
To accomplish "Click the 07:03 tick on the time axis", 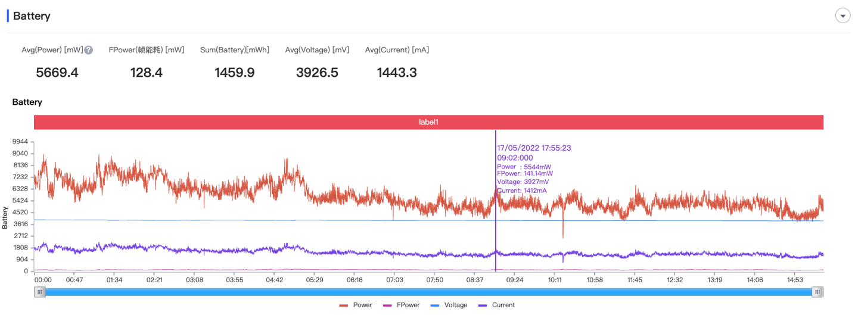I will tap(394, 280).
